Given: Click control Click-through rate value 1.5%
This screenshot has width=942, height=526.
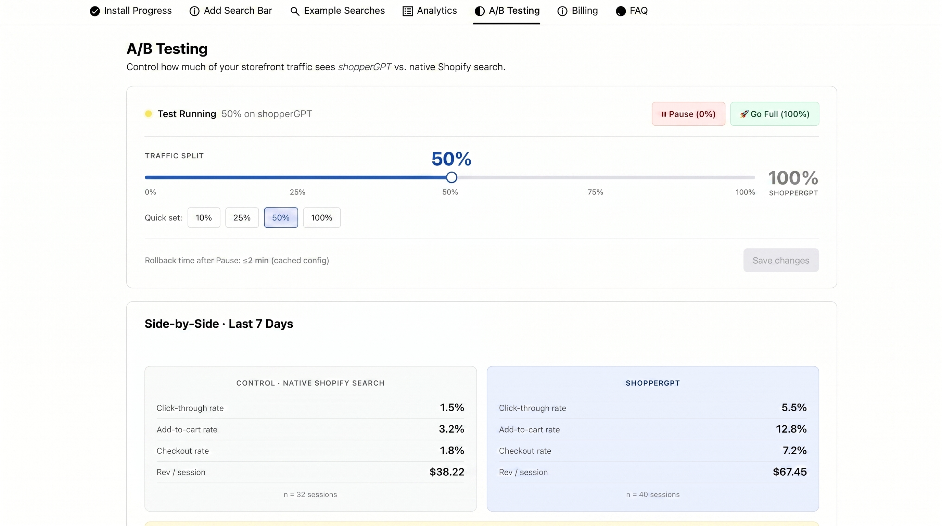Looking at the screenshot, I should pyautogui.click(x=451, y=408).
